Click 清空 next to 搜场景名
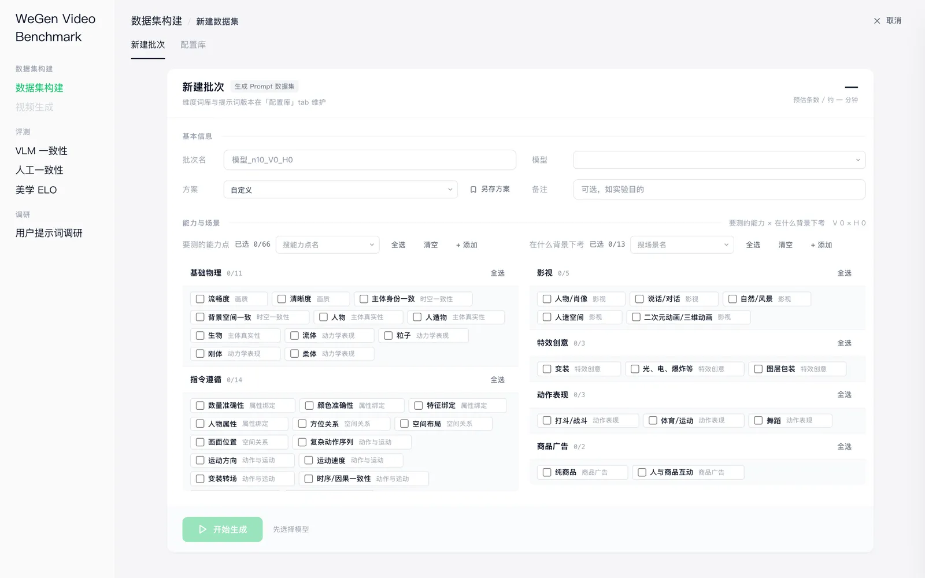Screen dimensions: 925x578 tap(785, 245)
